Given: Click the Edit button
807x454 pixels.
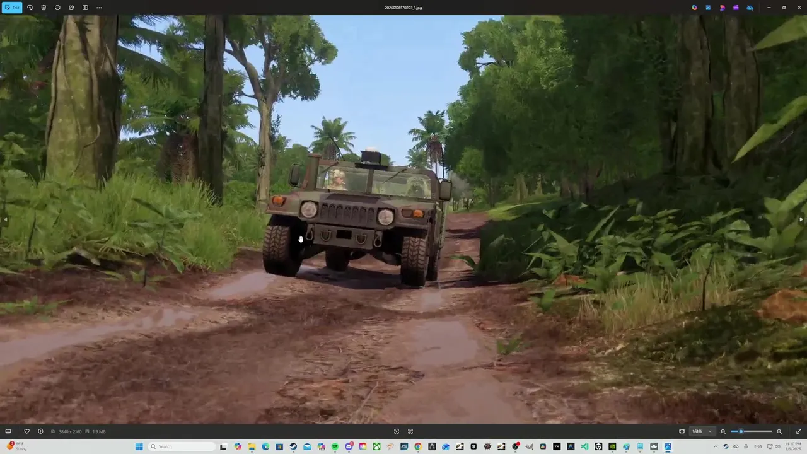Looking at the screenshot, I should (12, 8).
